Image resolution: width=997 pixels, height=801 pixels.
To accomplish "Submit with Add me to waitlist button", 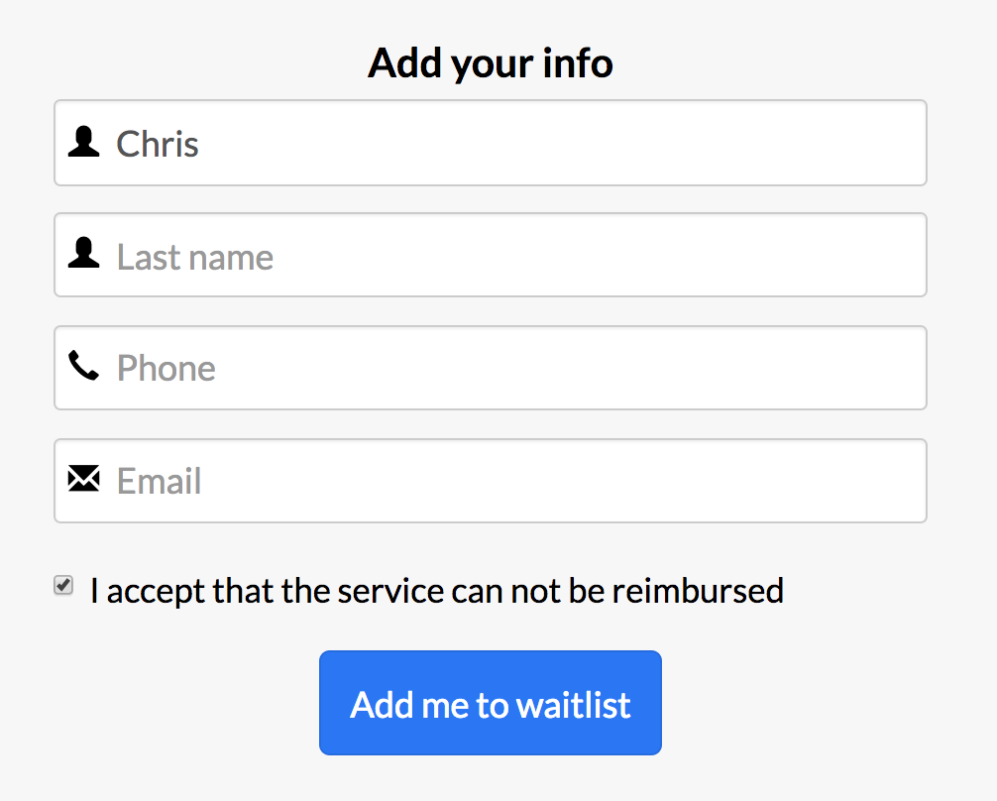I will point(491,703).
